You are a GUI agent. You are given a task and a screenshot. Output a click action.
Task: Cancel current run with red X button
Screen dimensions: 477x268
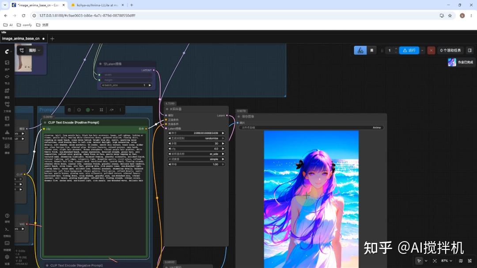pyautogui.click(x=431, y=50)
